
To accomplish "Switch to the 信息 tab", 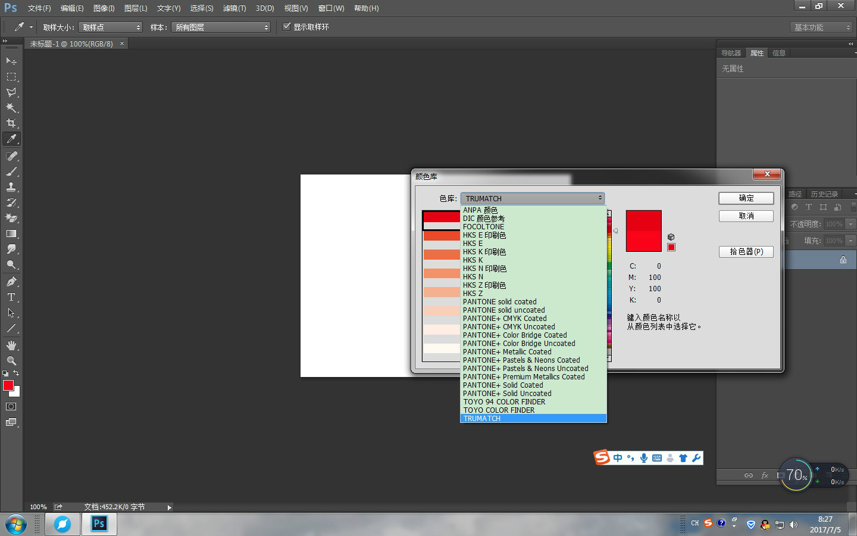I will 779,53.
